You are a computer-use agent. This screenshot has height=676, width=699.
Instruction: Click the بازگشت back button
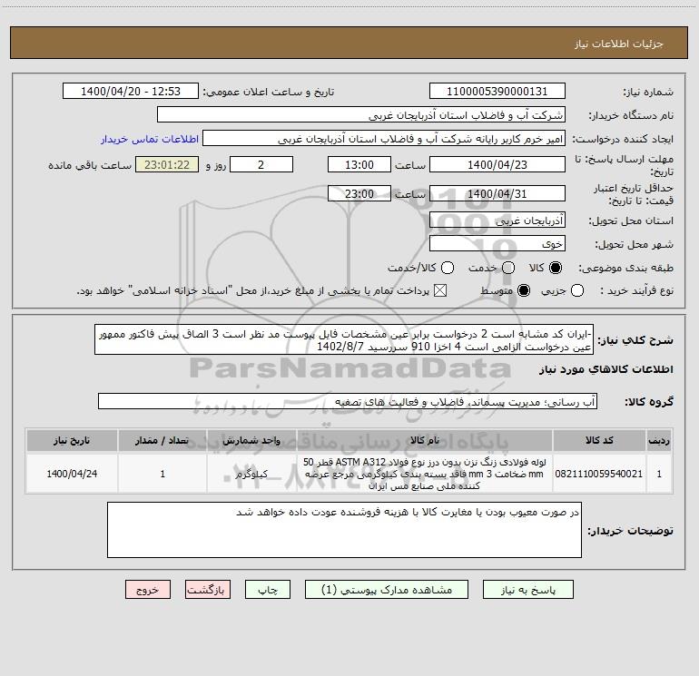click(208, 590)
